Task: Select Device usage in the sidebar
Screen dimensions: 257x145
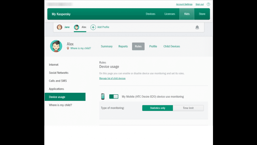Action: [65, 97]
